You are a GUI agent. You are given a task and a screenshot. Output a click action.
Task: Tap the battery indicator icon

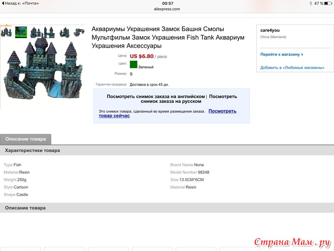coord(328,3)
